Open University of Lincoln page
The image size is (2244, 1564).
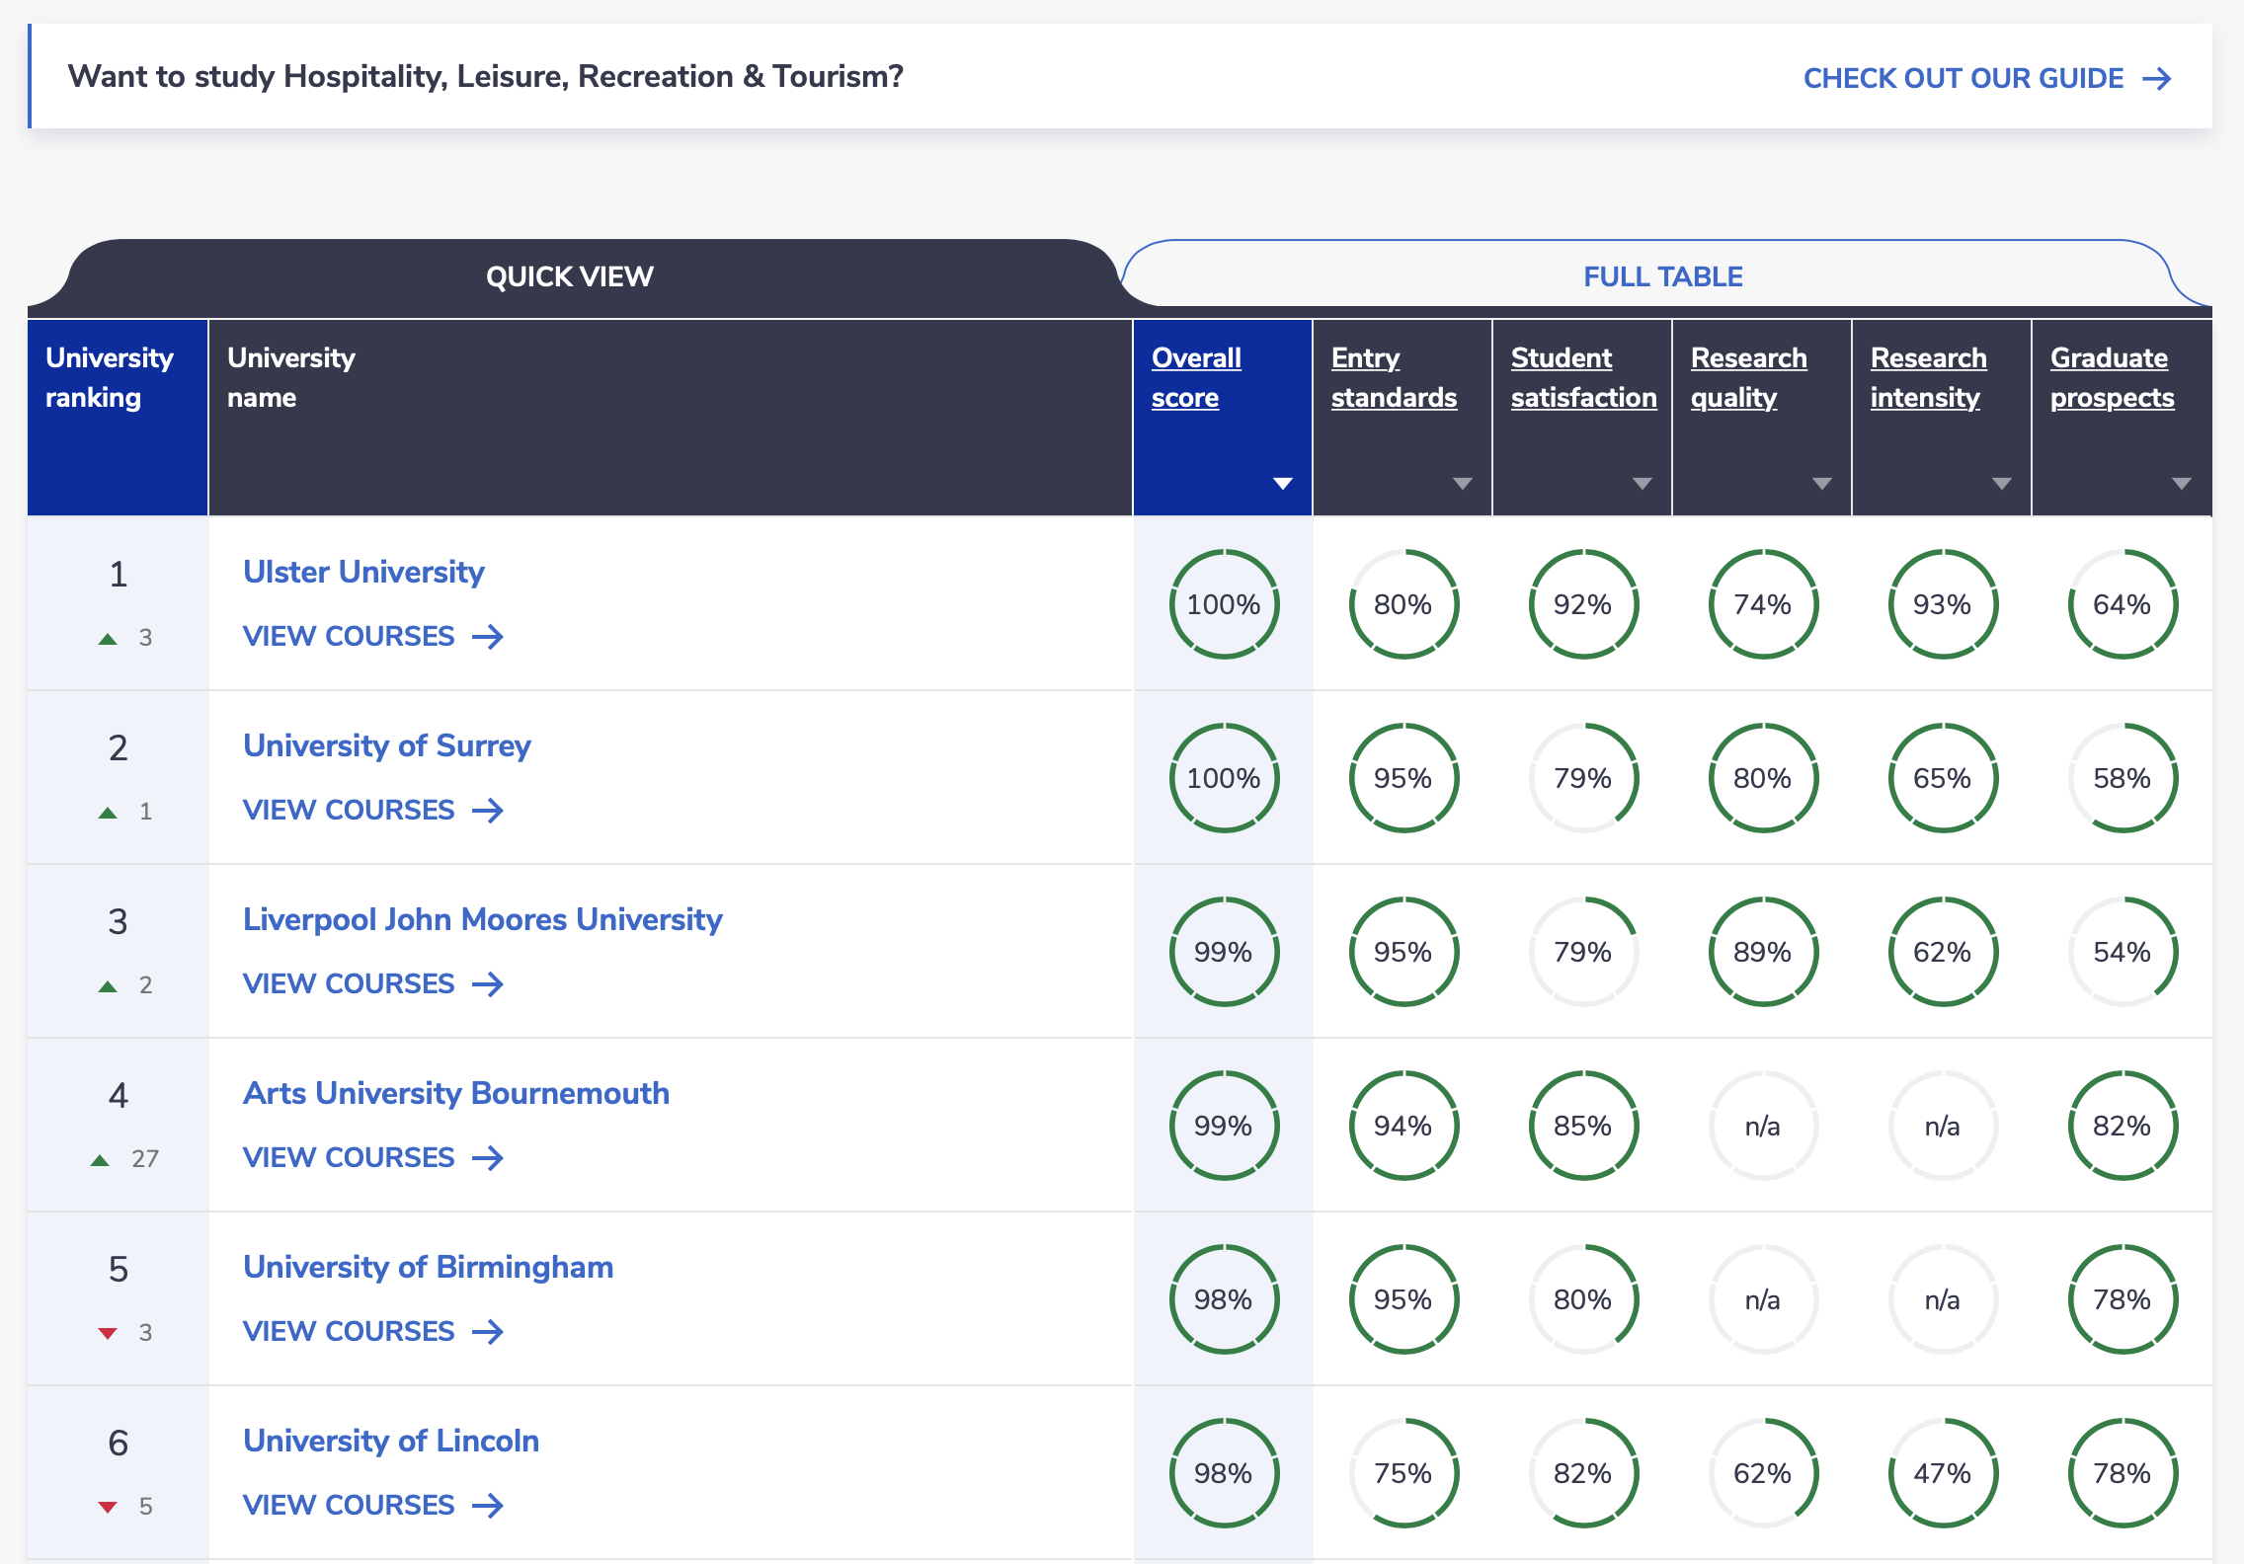391,1442
